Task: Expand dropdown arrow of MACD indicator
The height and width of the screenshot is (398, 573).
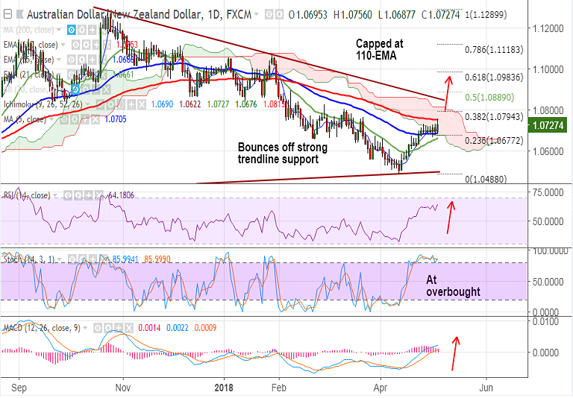Action: [x=85, y=328]
